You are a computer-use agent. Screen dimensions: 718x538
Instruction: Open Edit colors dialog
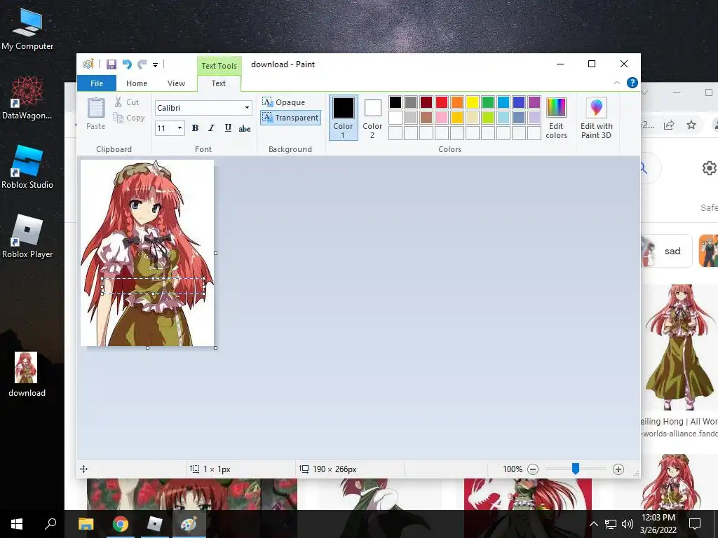tap(556, 118)
